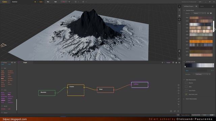Enable the Reverse checkbox

186,83
